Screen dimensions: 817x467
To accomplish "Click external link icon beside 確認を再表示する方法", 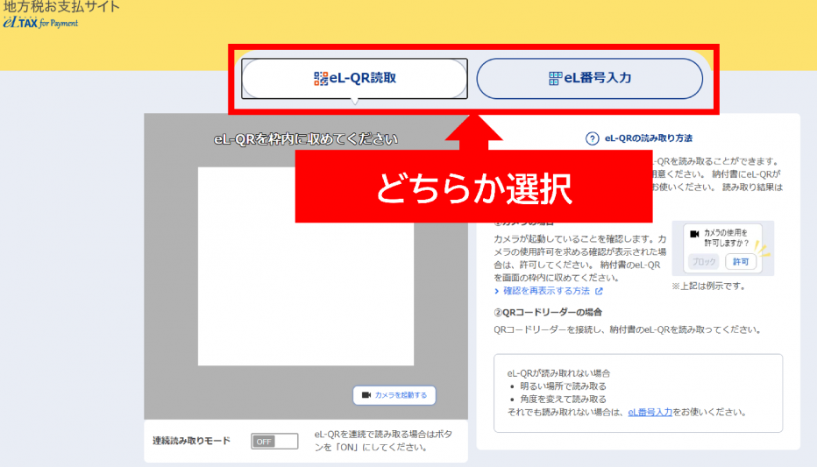I will tap(600, 291).
